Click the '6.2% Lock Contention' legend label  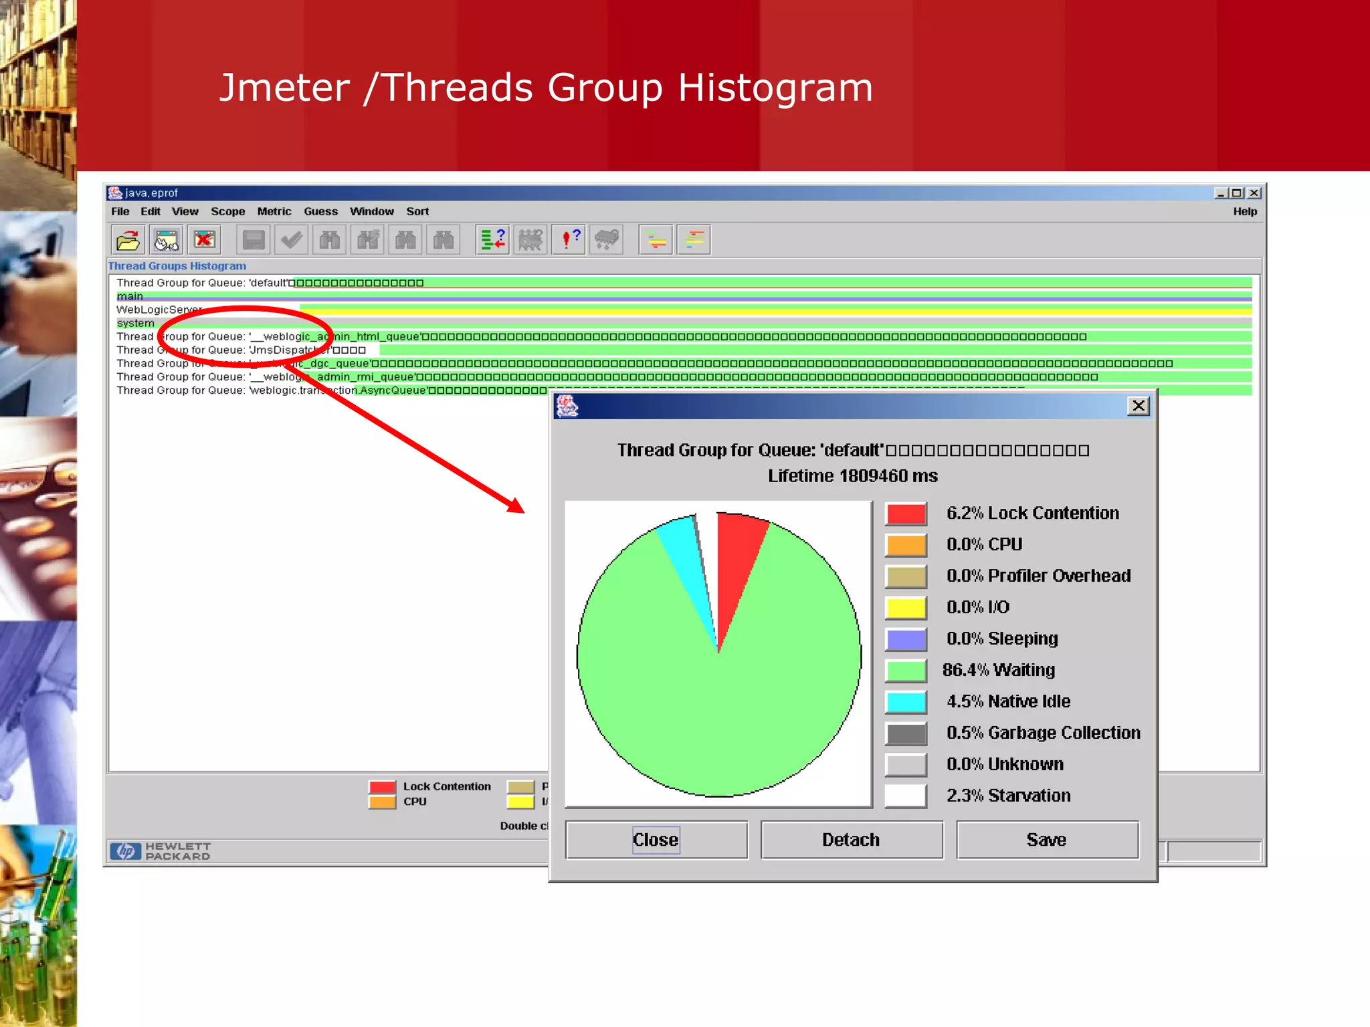pyautogui.click(x=1033, y=513)
